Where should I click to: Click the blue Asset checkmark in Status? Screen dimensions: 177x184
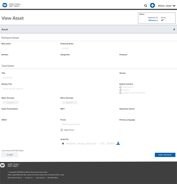(x=162, y=20)
